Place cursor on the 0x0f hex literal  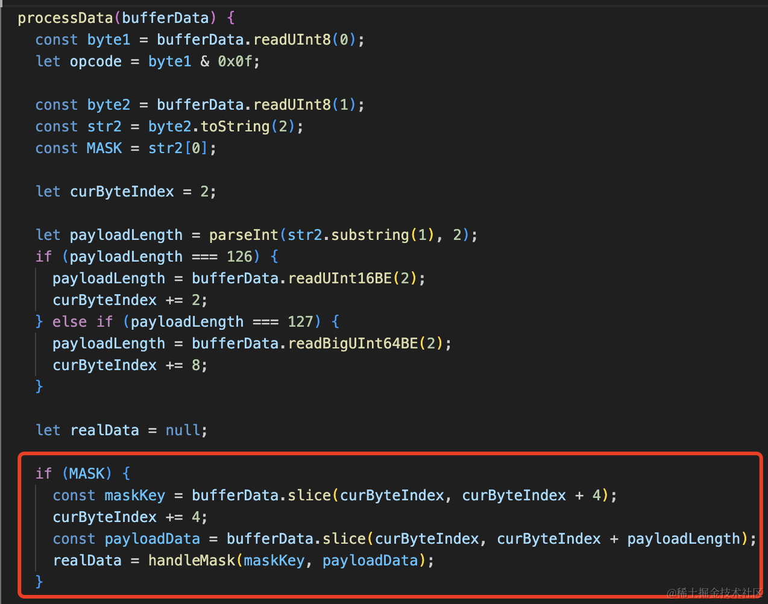point(235,61)
